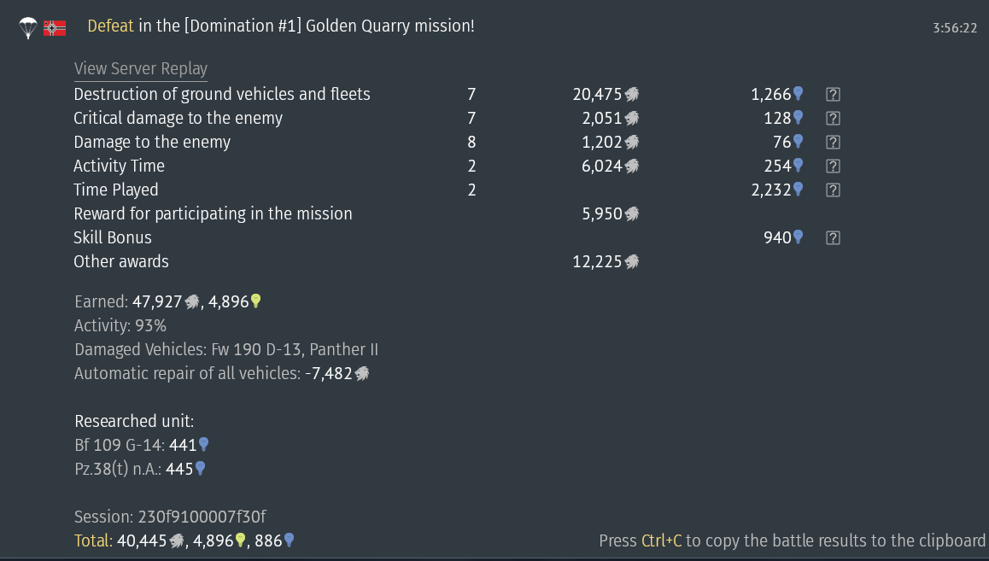This screenshot has height=561, width=989.
Task: Click the German flag icon in header
Action: [55, 28]
